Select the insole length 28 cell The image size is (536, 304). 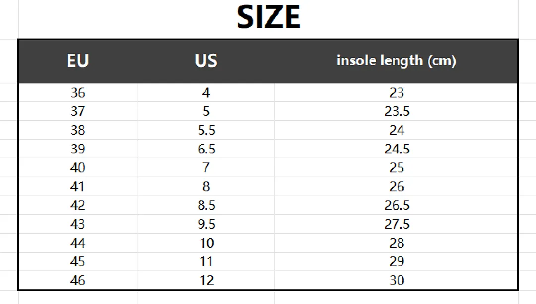click(396, 243)
